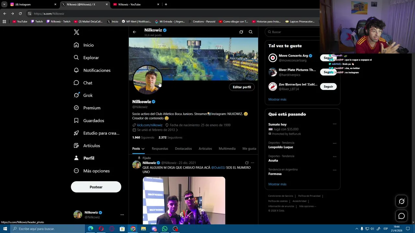The height and width of the screenshot is (233, 415).
Task: Switch to the Multimedia tab
Action: coord(227,149)
